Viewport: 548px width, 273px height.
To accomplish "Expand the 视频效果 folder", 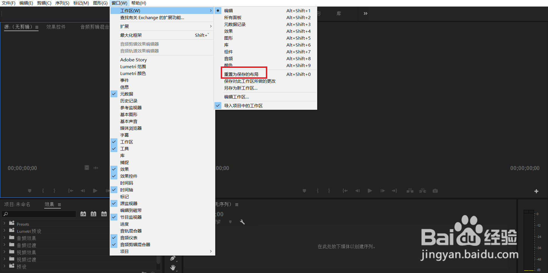I will click(4, 252).
